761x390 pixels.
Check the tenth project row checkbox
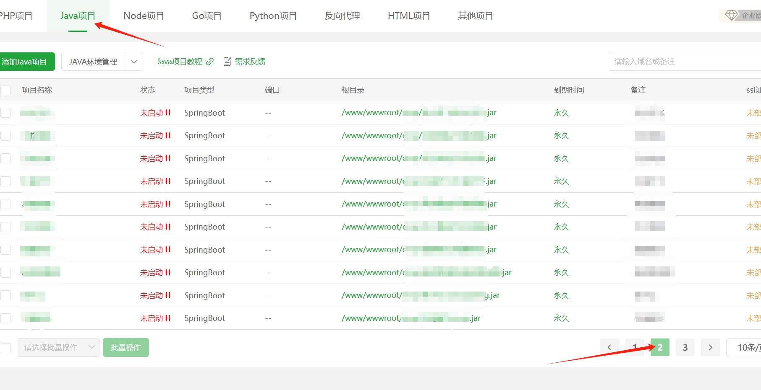click(5, 318)
